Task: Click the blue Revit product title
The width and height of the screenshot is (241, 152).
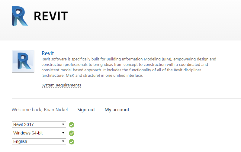Action: (x=48, y=53)
